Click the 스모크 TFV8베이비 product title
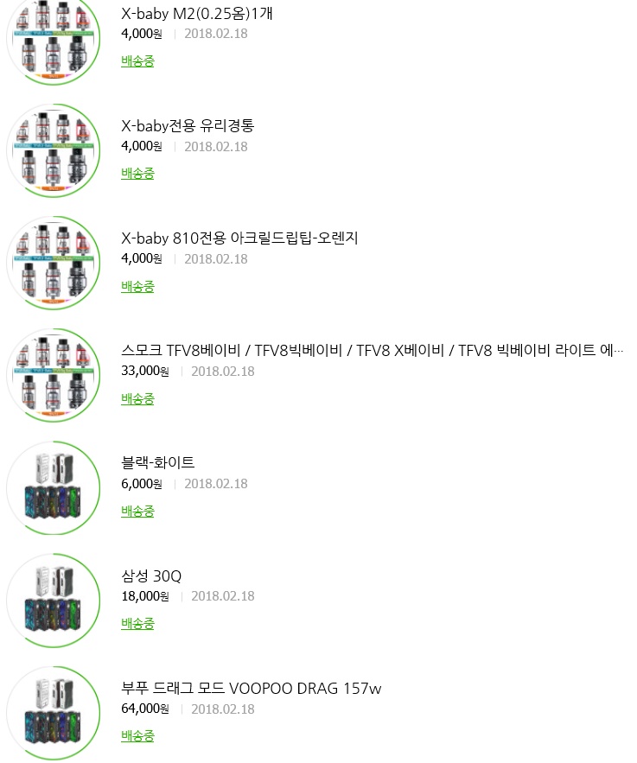The image size is (637, 763). pos(372,351)
